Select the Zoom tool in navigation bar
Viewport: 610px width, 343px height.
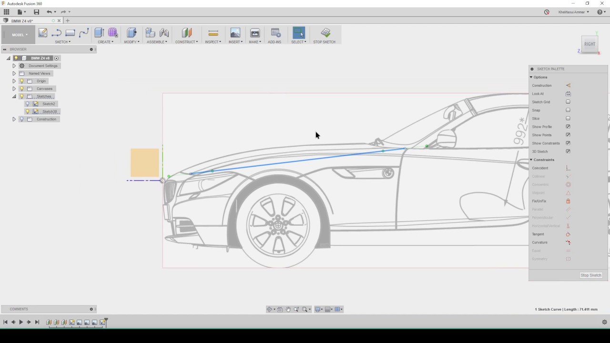click(x=296, y=309)
